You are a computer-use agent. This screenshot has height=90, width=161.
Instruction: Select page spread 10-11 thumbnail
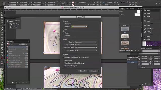click(x=125, y=36)
